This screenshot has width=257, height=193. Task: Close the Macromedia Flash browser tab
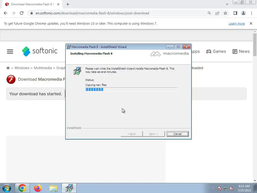pos(58,4)
